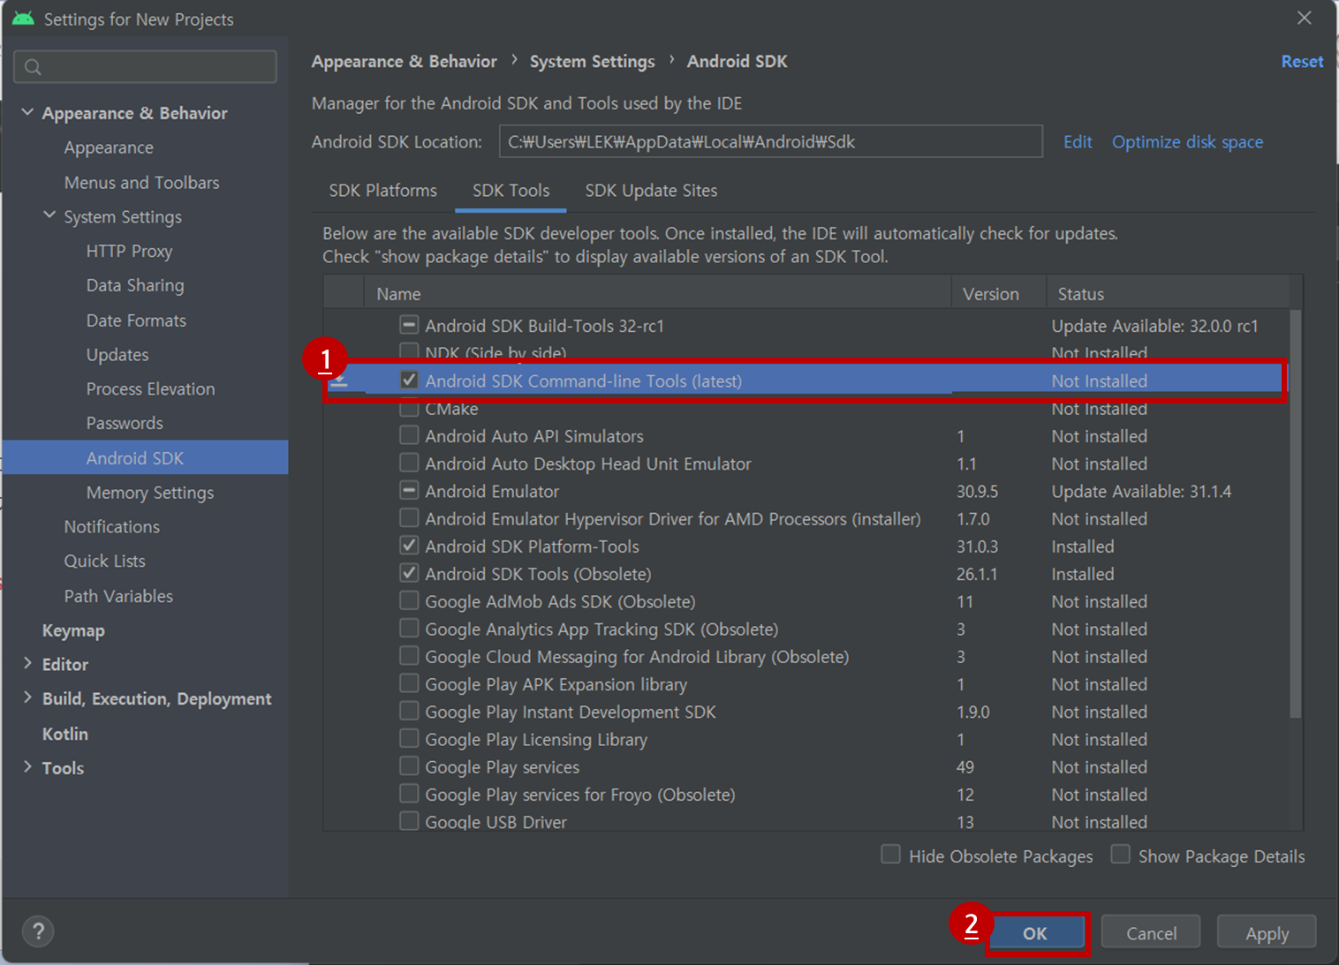Click the Cancel button

point(1151,933)
